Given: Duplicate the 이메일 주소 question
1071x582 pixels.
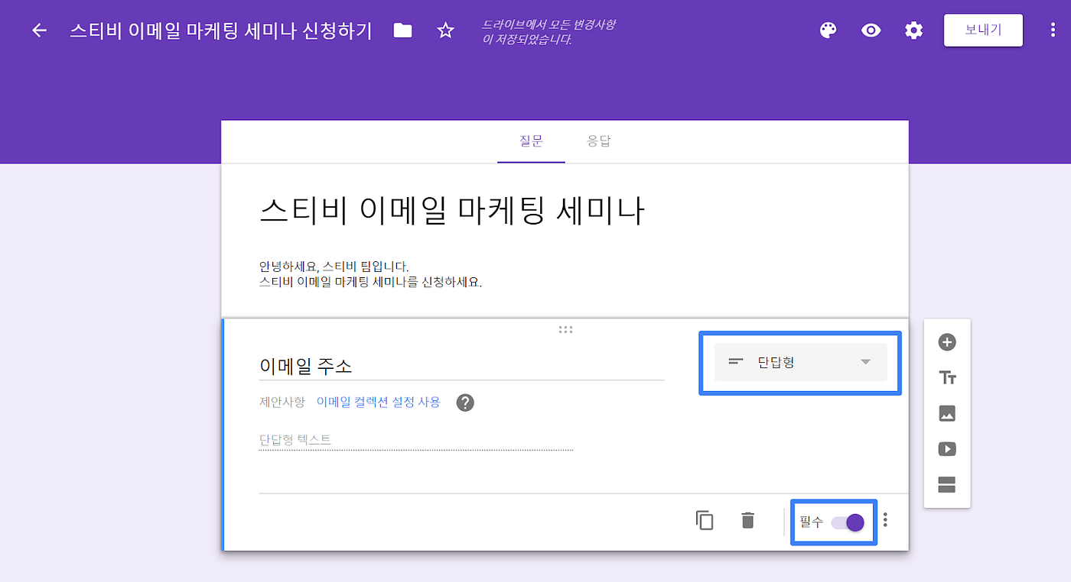Looking at the screenshot, I should [705, 520].
